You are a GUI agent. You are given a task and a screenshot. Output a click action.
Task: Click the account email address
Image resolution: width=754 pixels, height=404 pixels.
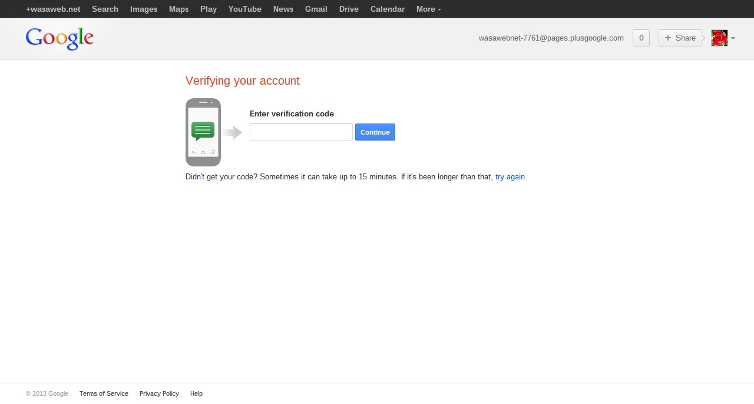551,38
